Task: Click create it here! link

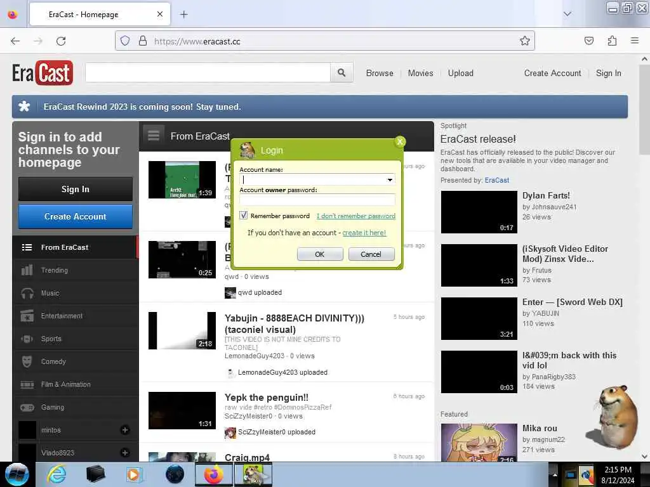Action: [364, 233]
